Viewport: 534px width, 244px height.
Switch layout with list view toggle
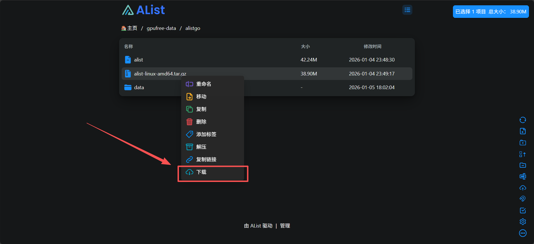point(407,10)
